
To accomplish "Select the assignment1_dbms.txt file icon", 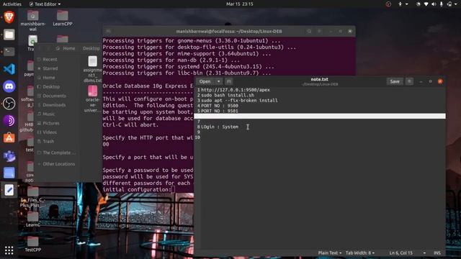I will click(93, 69).
